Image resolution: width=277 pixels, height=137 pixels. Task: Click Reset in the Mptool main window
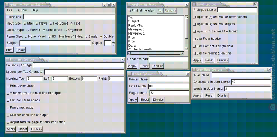pyautogui.click(x=20, y=50)
